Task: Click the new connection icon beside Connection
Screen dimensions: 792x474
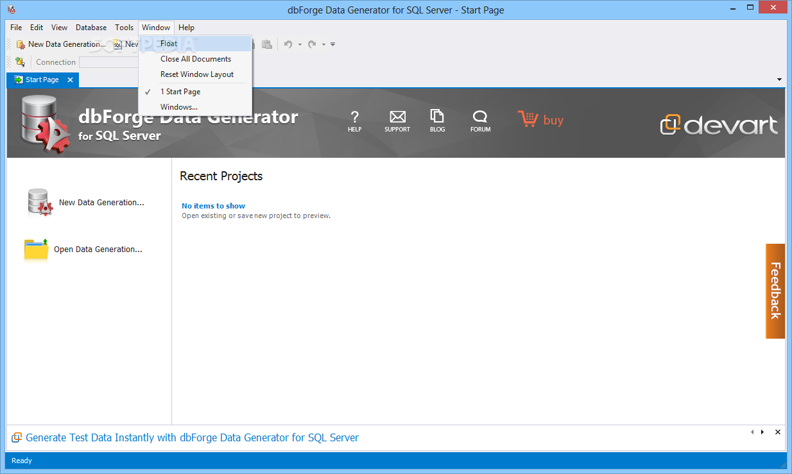Action: (20, 62)
